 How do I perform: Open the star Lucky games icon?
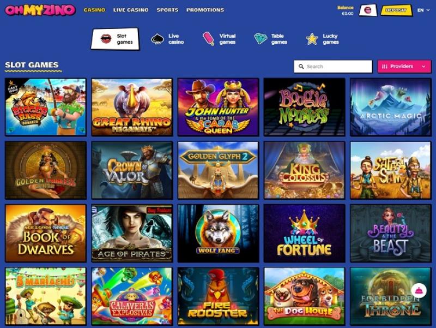(x=312, y=39)
